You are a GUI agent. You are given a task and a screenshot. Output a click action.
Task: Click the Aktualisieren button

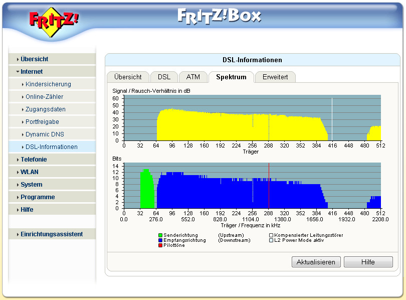[316, 262]
